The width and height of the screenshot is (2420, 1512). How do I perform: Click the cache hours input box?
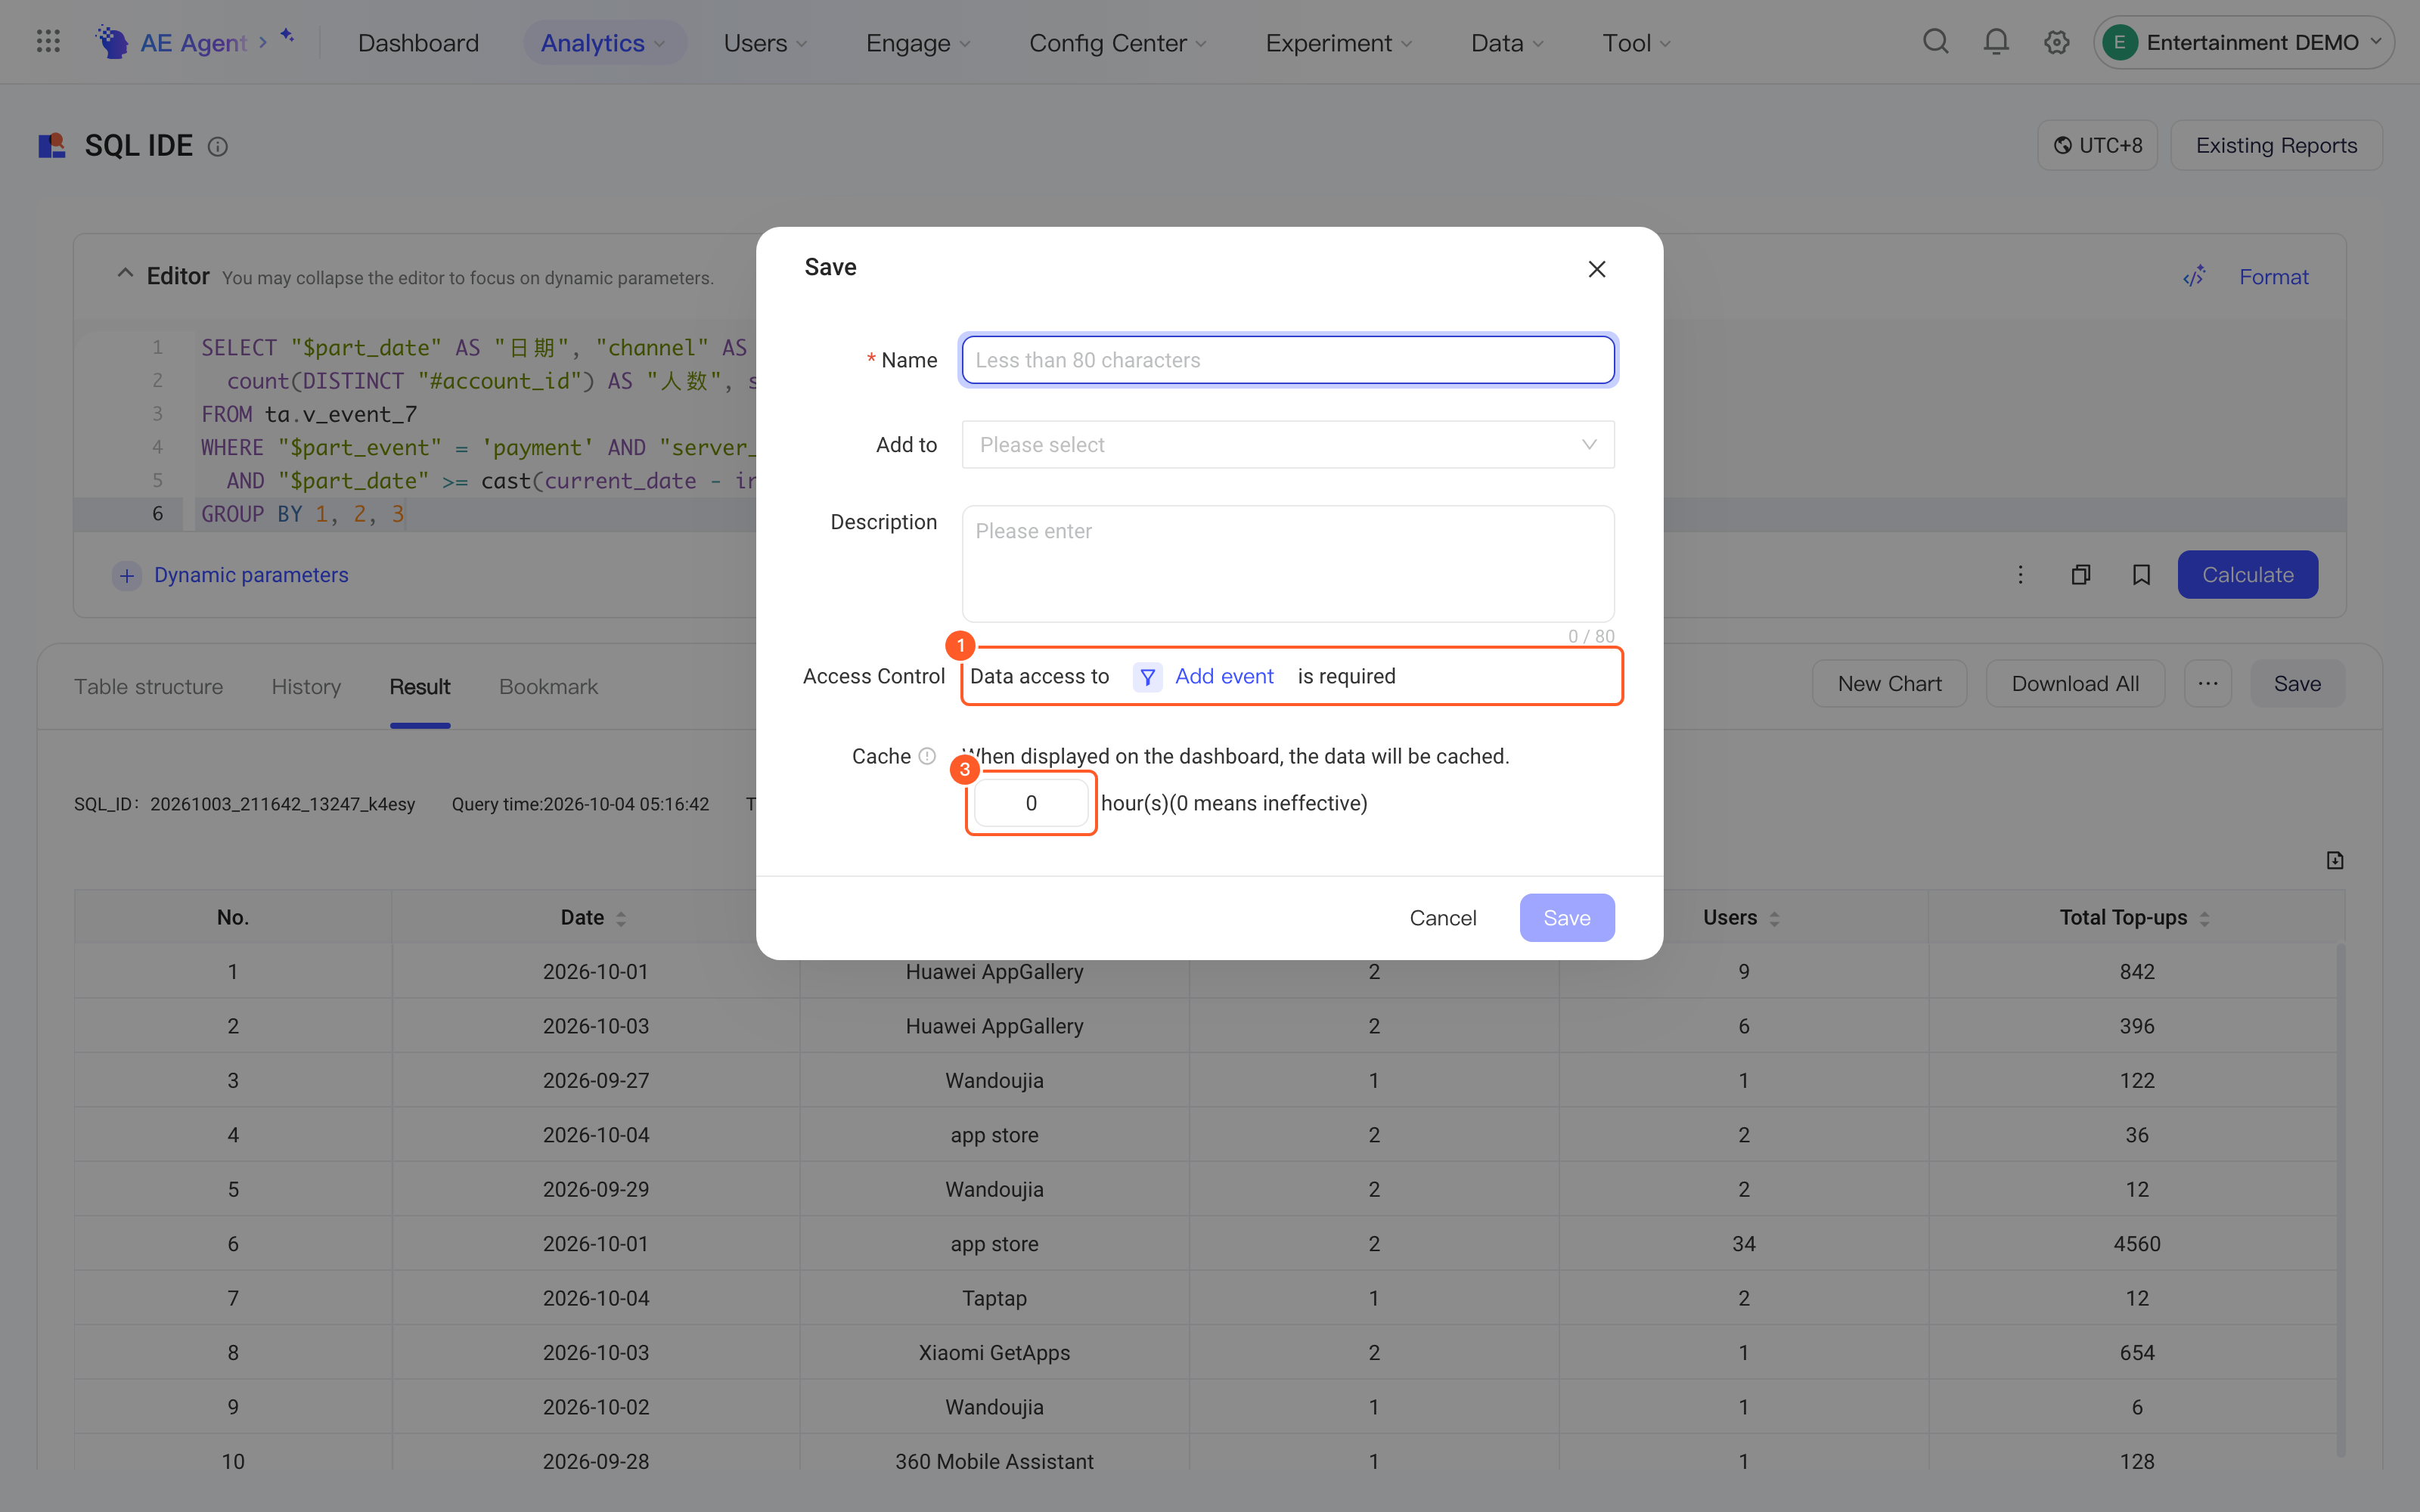(x=1031, y=803)
